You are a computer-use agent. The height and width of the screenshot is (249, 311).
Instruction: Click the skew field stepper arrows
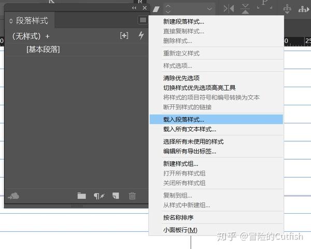click(x=168, y=9)
